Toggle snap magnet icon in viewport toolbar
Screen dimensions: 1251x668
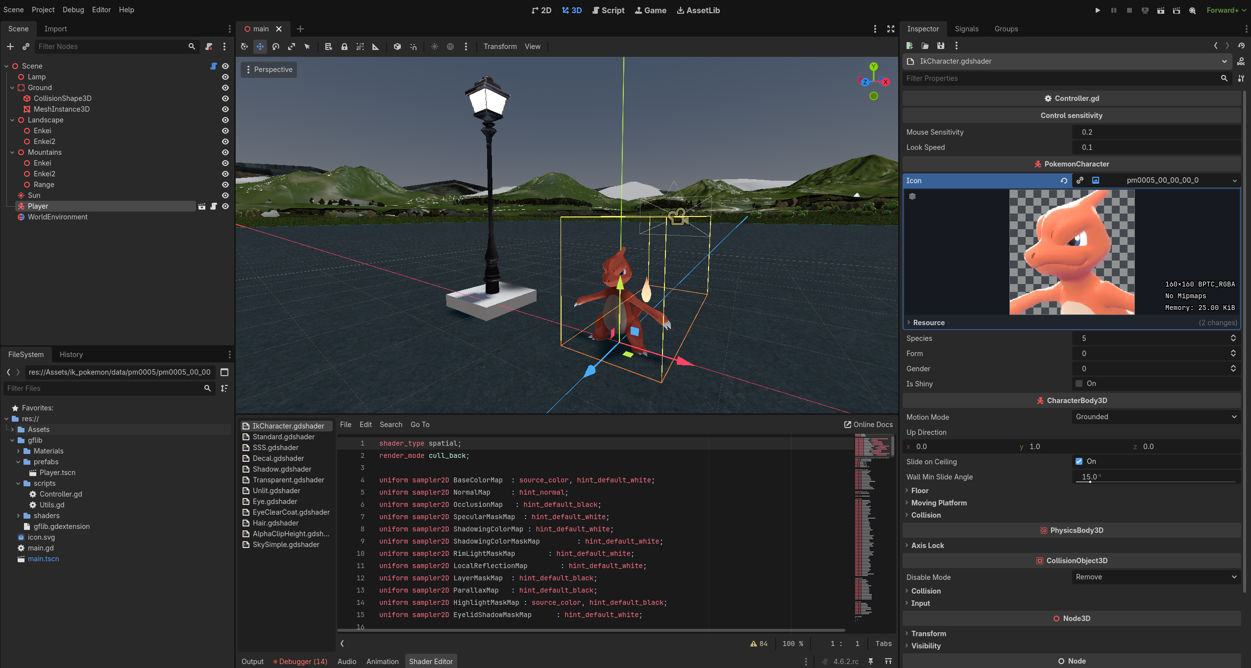coord(413,47)
